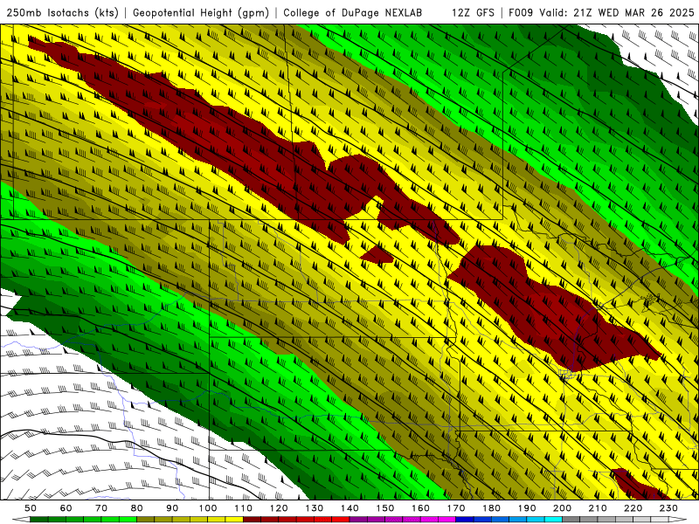
Task: Click the "12Z GFS" model run text
Action: pos(473,13)
